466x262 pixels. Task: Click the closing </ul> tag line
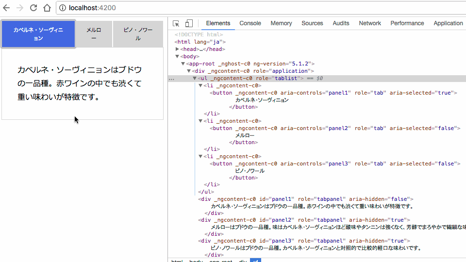point(206,192)
